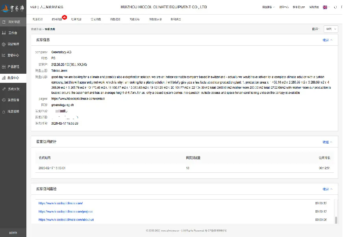The width and height of the screenshot is (343, 237).
Task: Open 网站管理 in the left sidebar
Action: [x=13, y=44]
